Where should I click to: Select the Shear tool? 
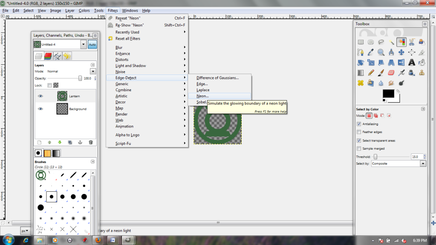pyautogui.click(x=381, y=63)
